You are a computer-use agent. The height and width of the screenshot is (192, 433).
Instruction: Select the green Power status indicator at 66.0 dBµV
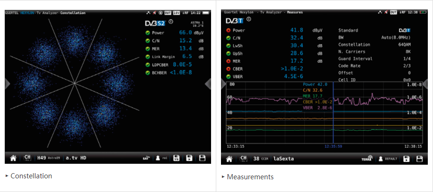coord(147,33)
